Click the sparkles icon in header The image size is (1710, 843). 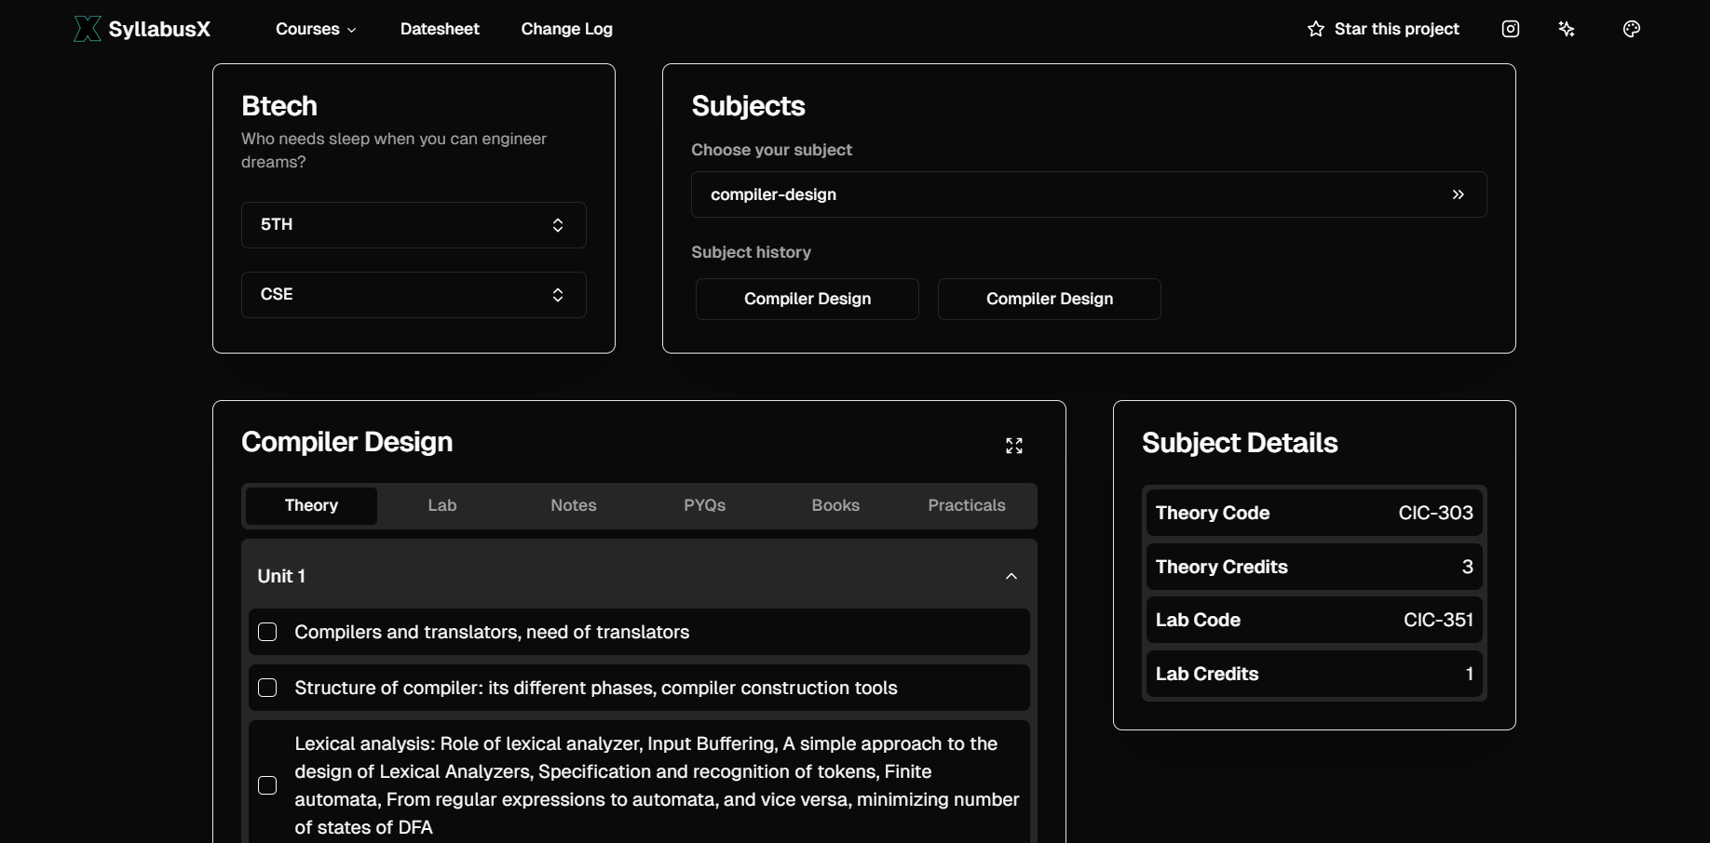[1567, 29]
